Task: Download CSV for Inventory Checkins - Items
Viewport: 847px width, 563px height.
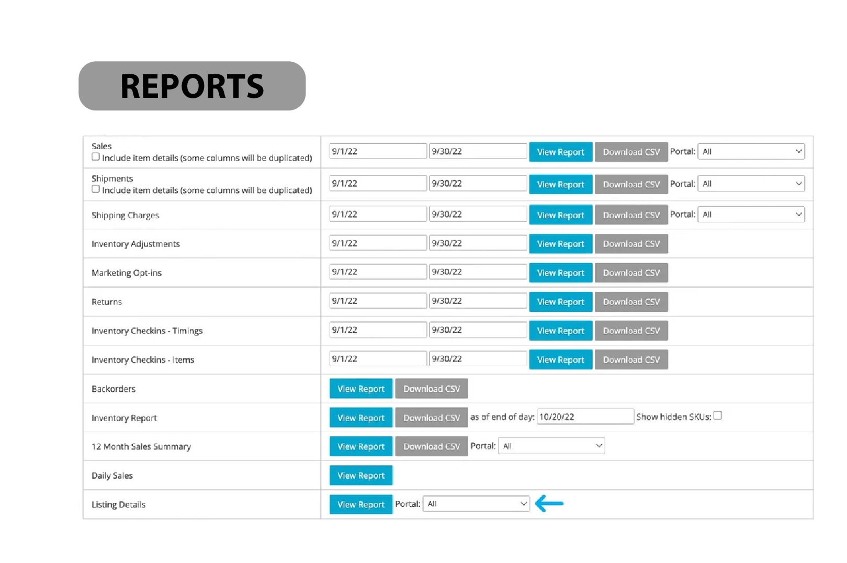Action: [631, 360]
